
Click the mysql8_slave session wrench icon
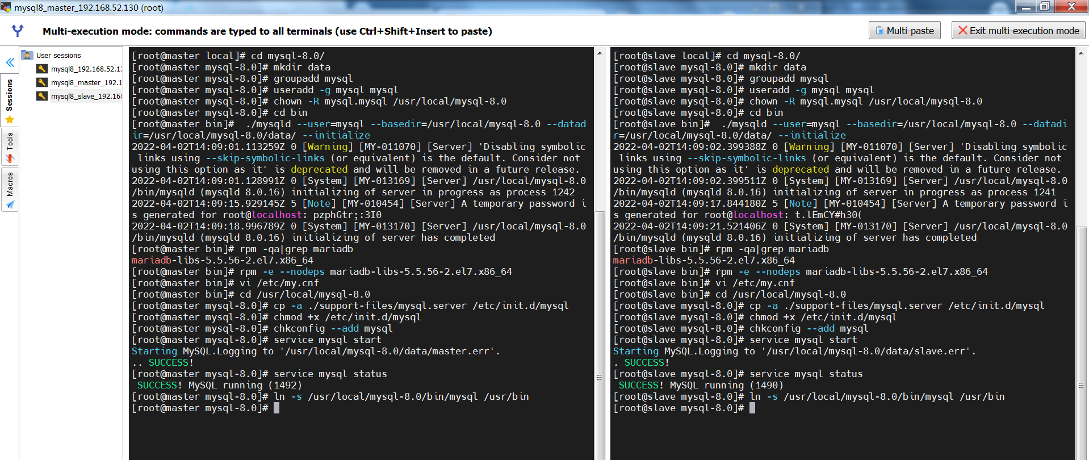42,96
